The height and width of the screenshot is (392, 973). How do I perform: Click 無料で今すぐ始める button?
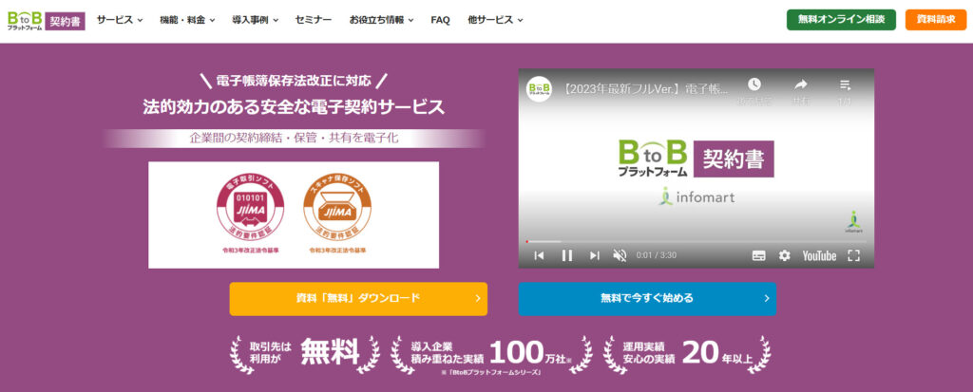[x=647, y=298]
